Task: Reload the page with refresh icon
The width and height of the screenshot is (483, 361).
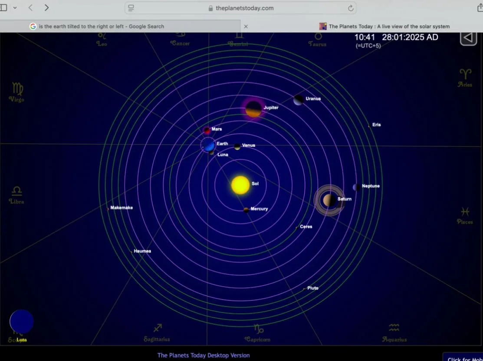Action: tap(351, 8)
